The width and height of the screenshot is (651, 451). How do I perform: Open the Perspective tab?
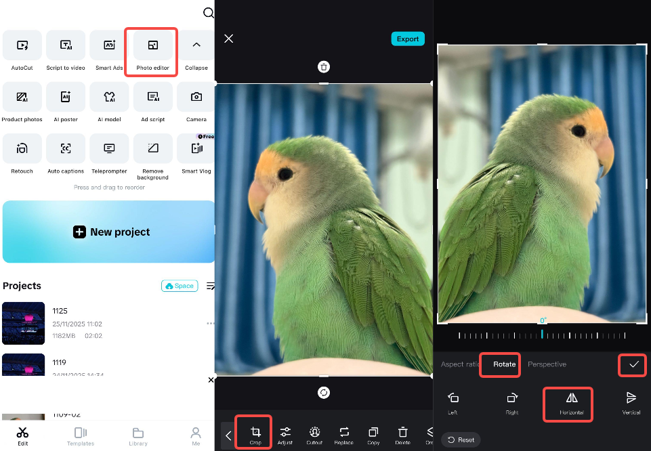click(547, 364)
